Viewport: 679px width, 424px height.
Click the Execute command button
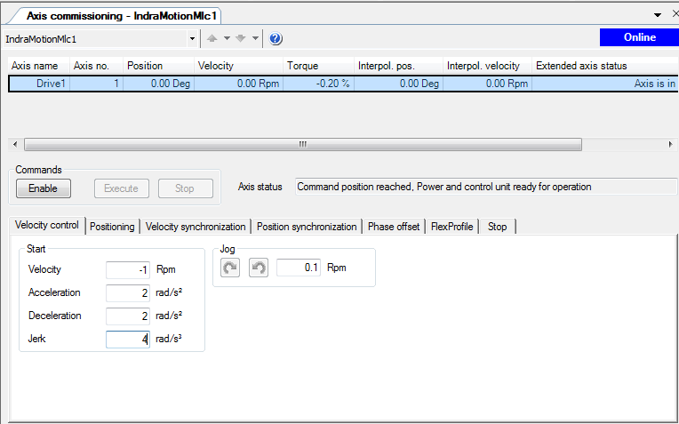[121, 188]
